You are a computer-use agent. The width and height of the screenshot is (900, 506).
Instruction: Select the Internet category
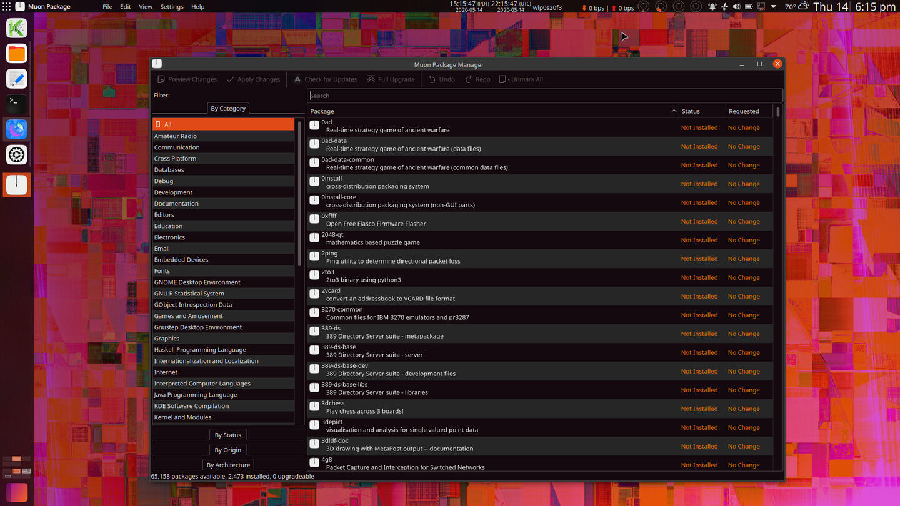point(223,372)
